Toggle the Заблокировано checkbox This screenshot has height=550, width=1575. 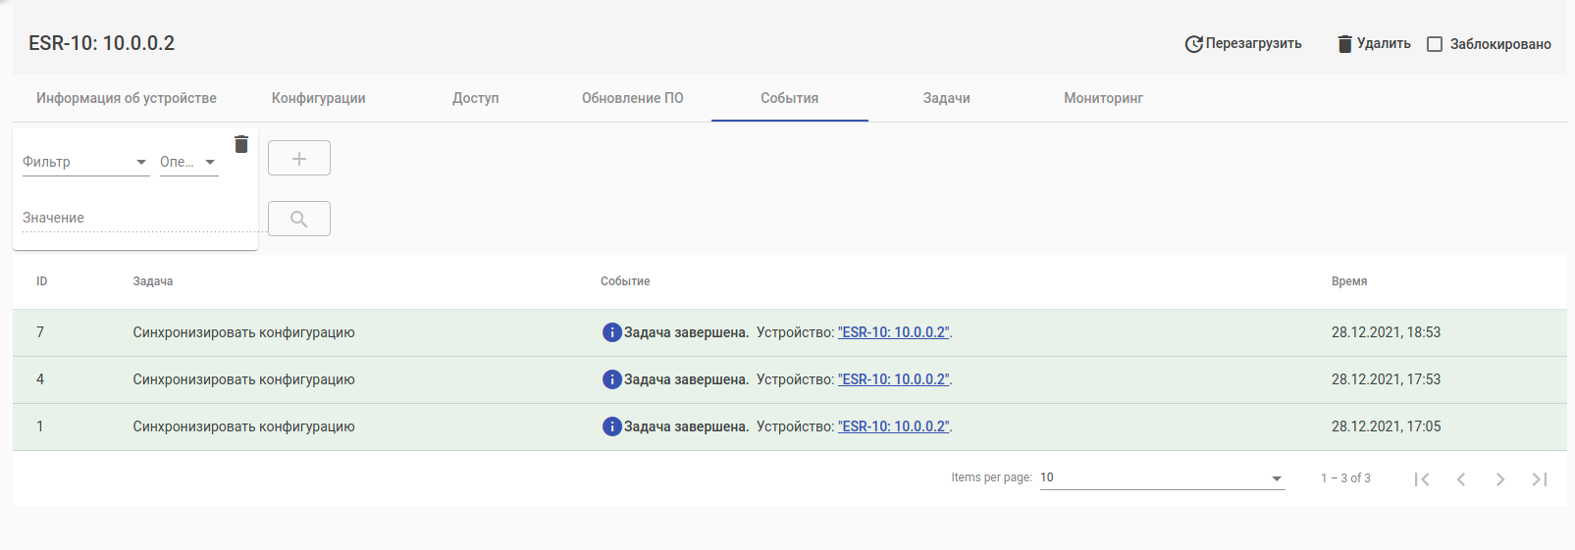pos(1435,44)
